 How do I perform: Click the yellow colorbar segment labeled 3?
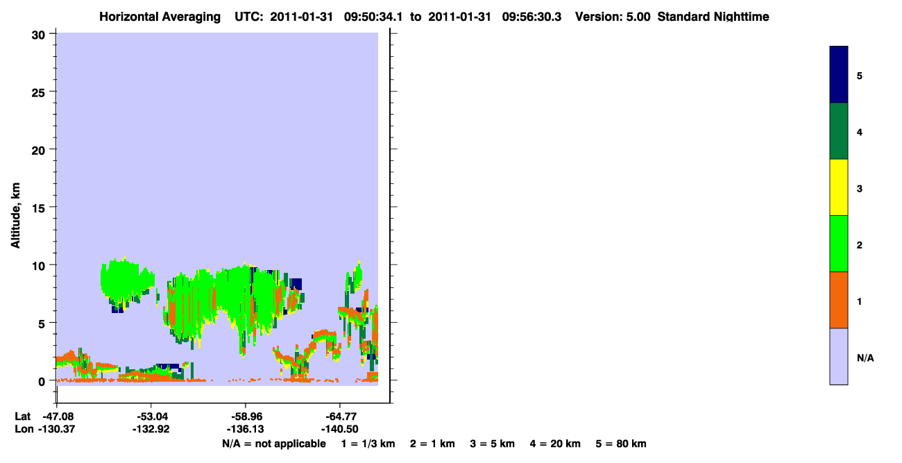839,187
